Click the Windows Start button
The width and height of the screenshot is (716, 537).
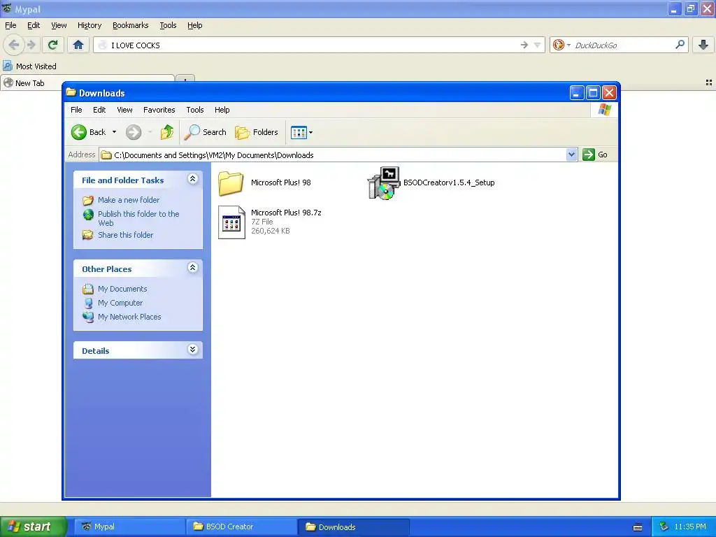(x=33, y=527)
